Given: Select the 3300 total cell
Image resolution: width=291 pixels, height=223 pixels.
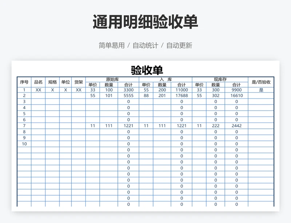Looking at the screenshot, I should click(128, 90).
